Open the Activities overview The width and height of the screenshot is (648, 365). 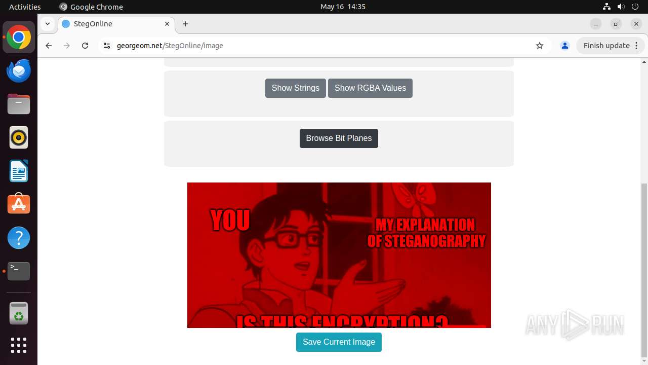click(x=25, y=7)
